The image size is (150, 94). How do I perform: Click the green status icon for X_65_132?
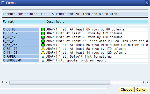(43, 33)
